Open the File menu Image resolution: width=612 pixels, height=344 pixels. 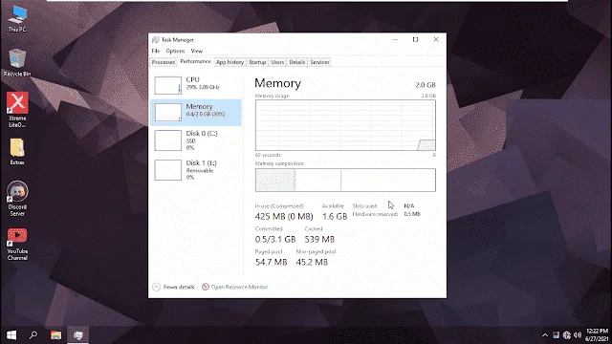pyautogui.click(x=156, y=51)
